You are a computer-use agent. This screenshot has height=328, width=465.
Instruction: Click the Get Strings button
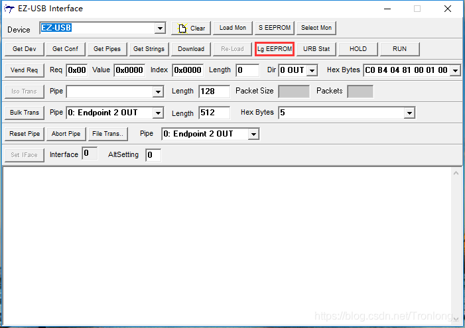149,49
